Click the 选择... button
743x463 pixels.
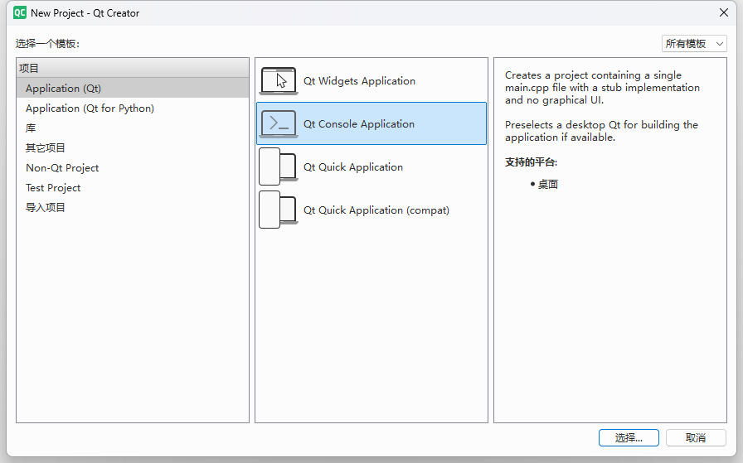[629, 438]
